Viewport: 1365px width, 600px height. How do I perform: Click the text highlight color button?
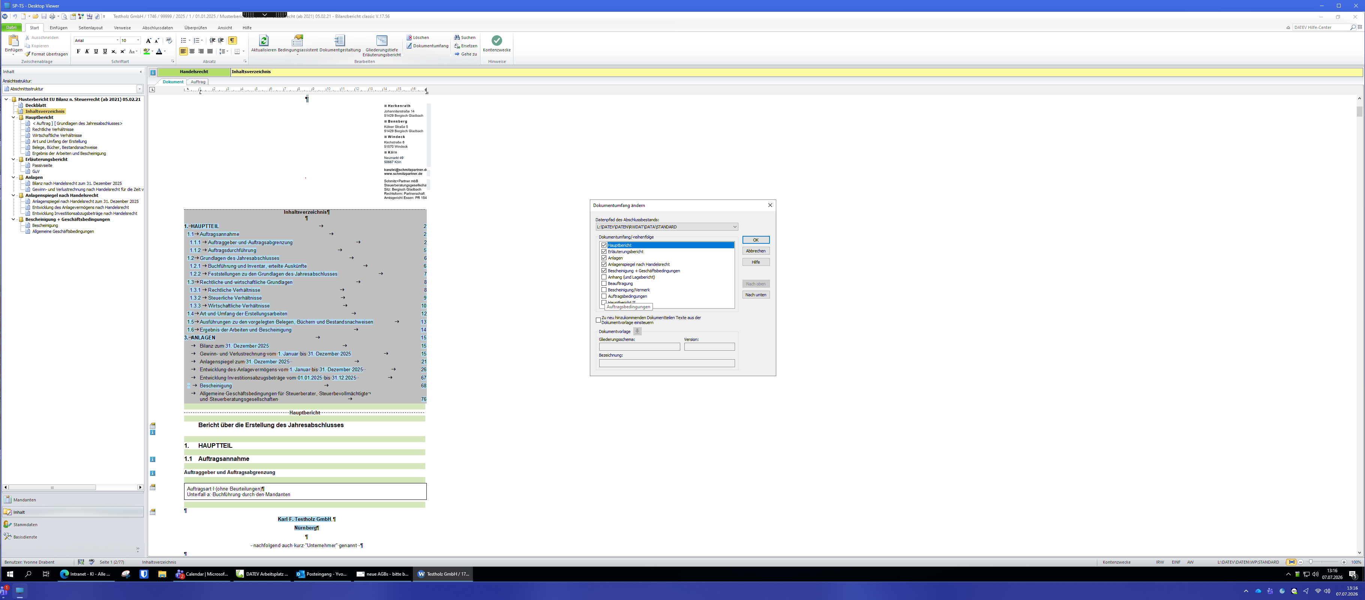coord(146,51)
